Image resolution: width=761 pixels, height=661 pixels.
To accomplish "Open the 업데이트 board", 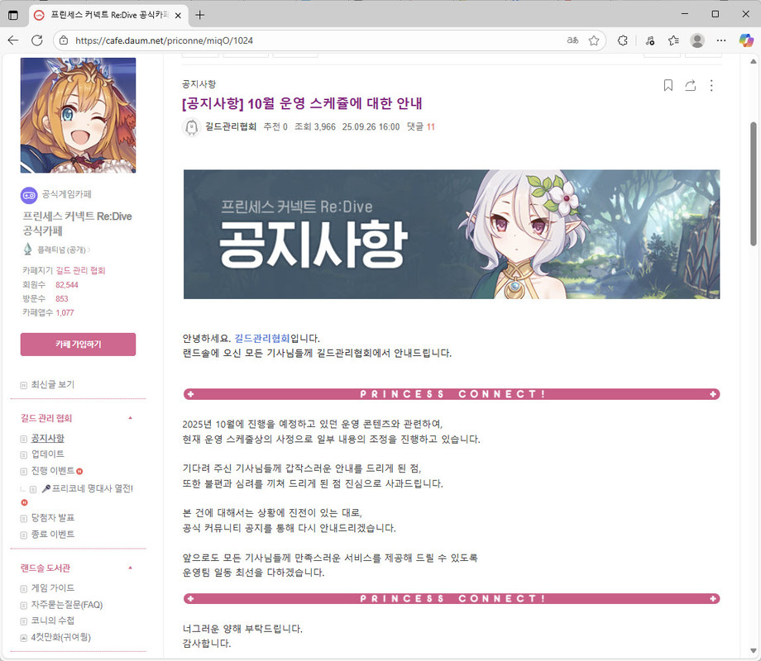I will coord(48,454).
